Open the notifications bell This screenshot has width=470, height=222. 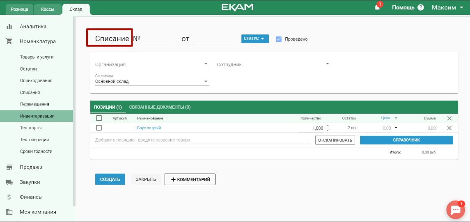[377, 7]
